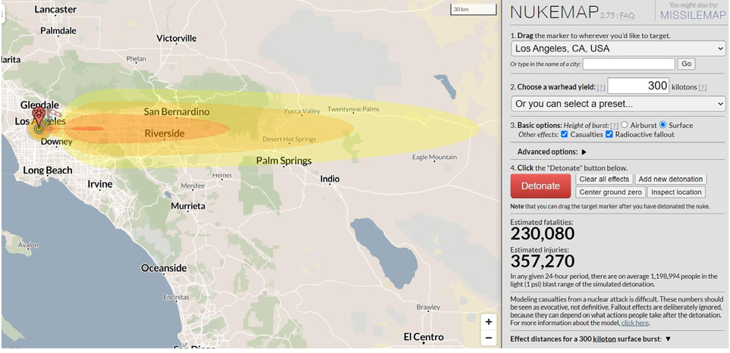The image size is (730, 353).
Task: Select the Airburst radio option
Action: tap(625, 125)
